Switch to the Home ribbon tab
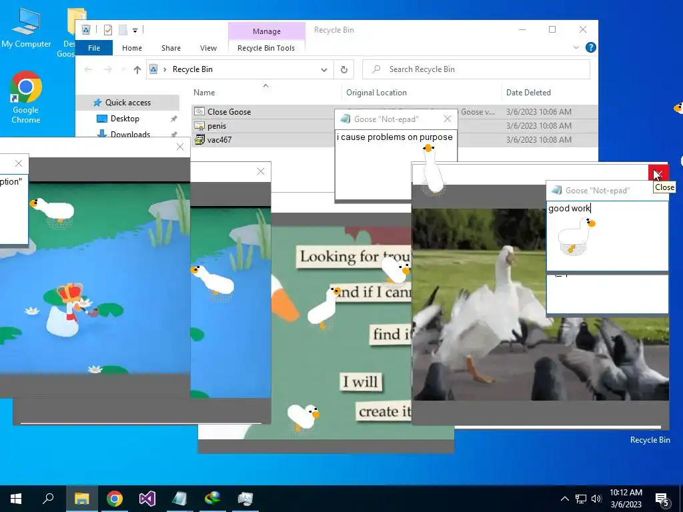 (132, 48)
